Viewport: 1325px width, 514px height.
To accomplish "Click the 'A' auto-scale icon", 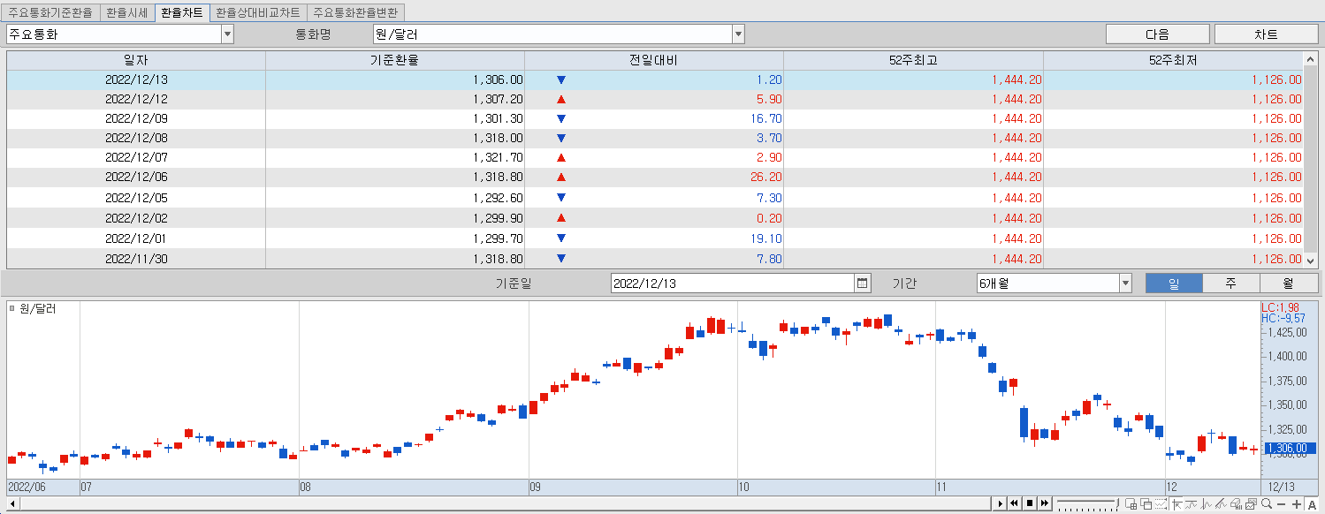I will (x=1312, y=504).
